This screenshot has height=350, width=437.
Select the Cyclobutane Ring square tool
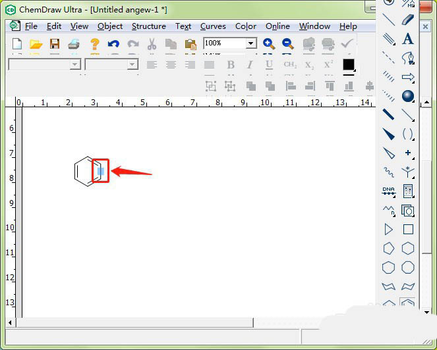click(x=408, y=230)
